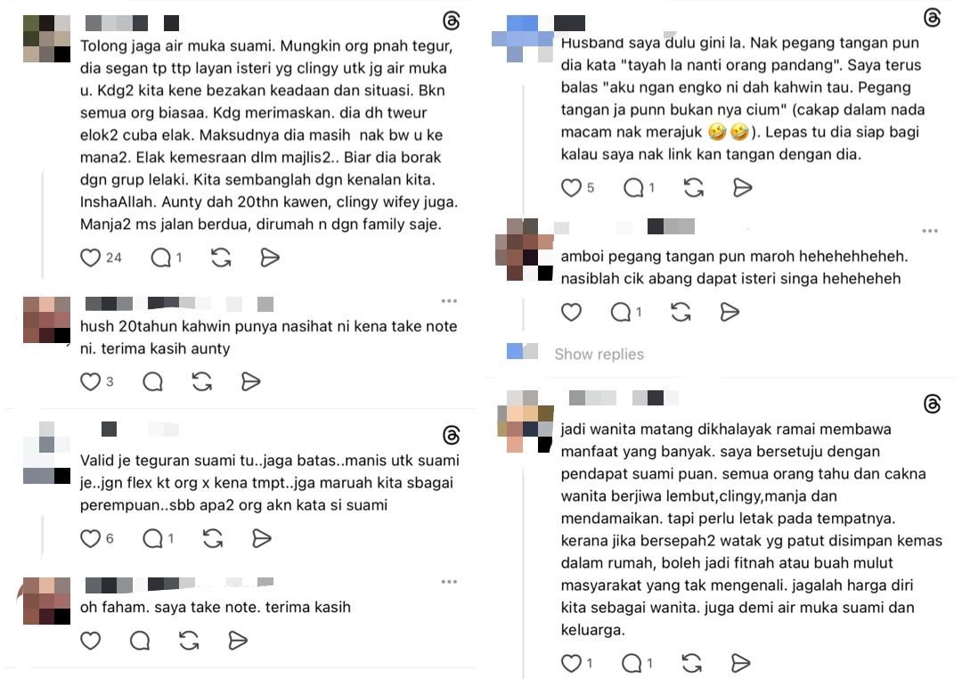Like the 'hush 20tahun kahwin' reply

90,381
